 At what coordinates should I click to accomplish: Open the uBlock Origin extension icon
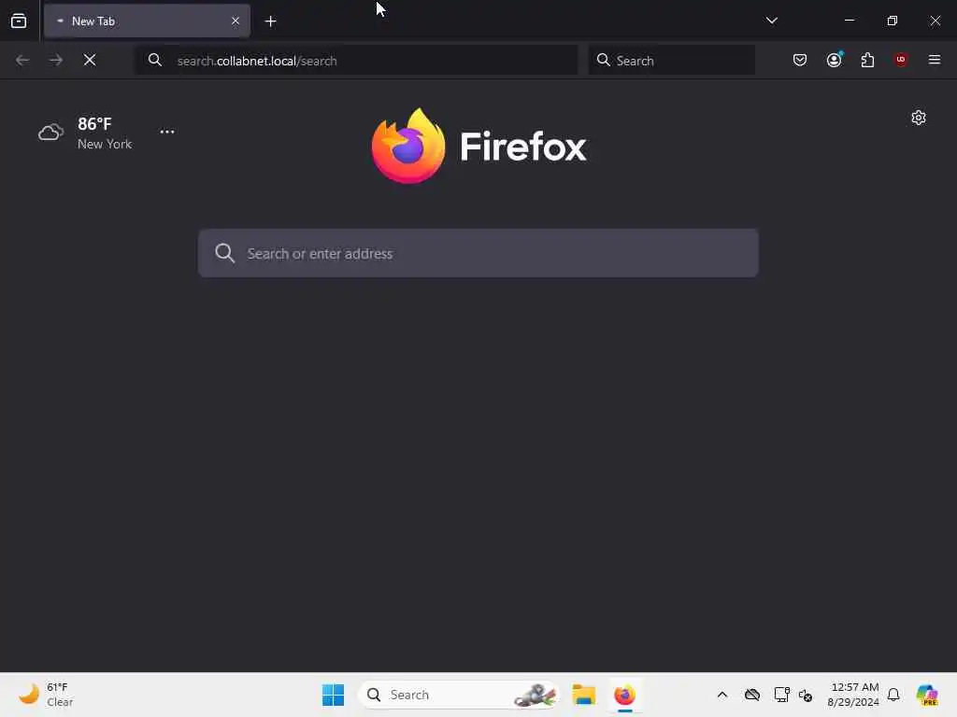[901, 60]
